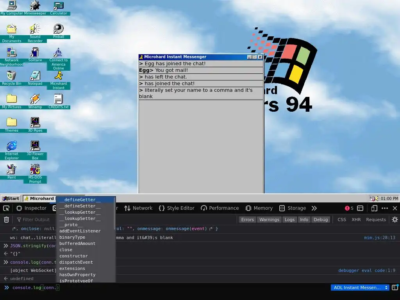Expand more devtools tabs chevron
The image size is (400, 300).
pos(314,208)
